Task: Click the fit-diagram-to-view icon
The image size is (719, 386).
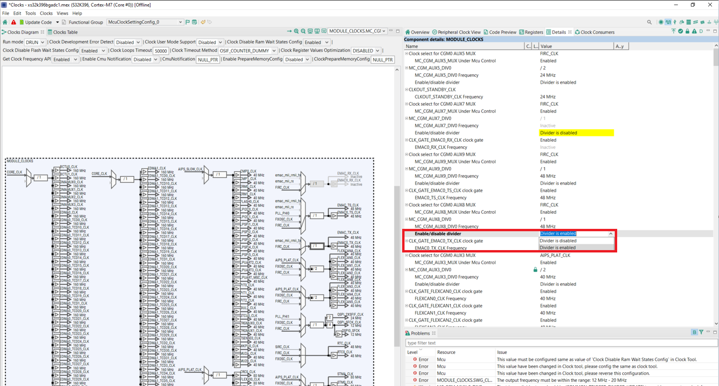Action: click(310, 31)
